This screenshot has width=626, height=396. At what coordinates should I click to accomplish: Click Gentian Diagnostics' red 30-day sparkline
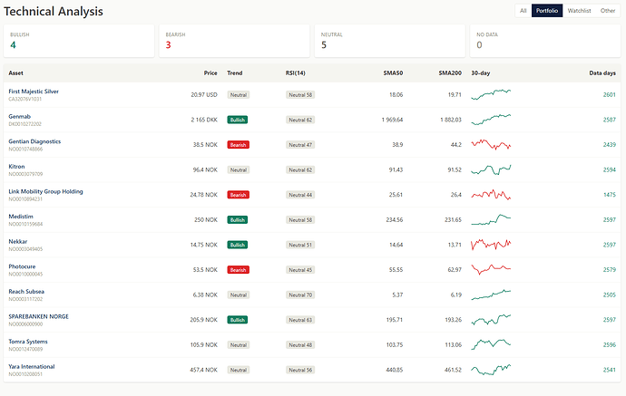[x=491, y=144]
